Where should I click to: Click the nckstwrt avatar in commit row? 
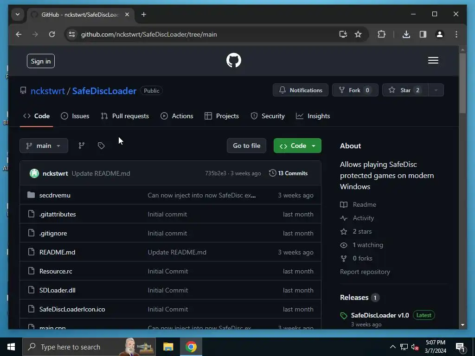[34, 173]
